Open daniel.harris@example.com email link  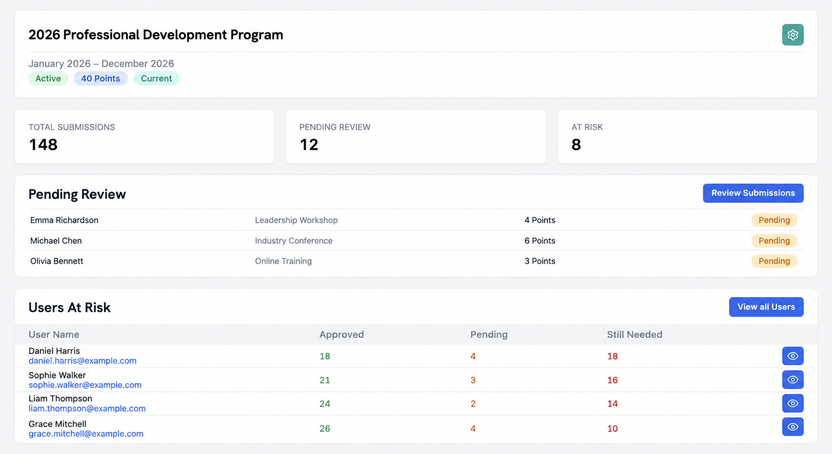[82, 361]
